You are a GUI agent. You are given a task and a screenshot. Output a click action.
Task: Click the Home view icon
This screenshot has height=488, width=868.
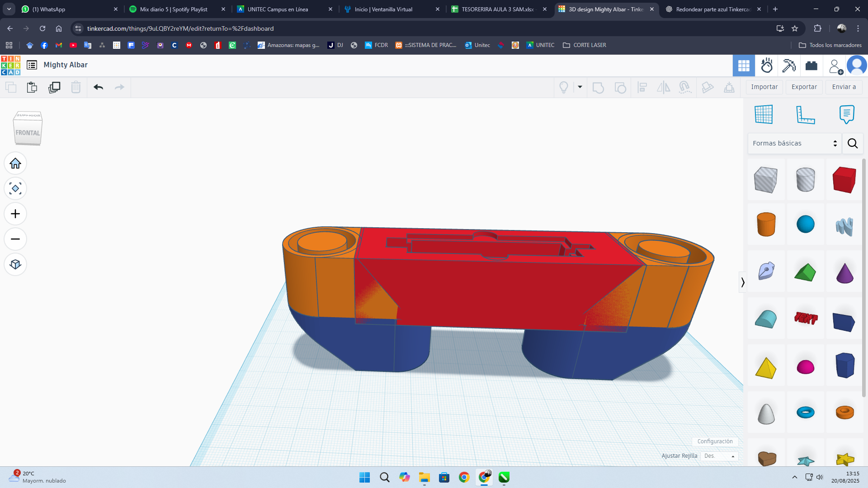click(x=15, y=163)
